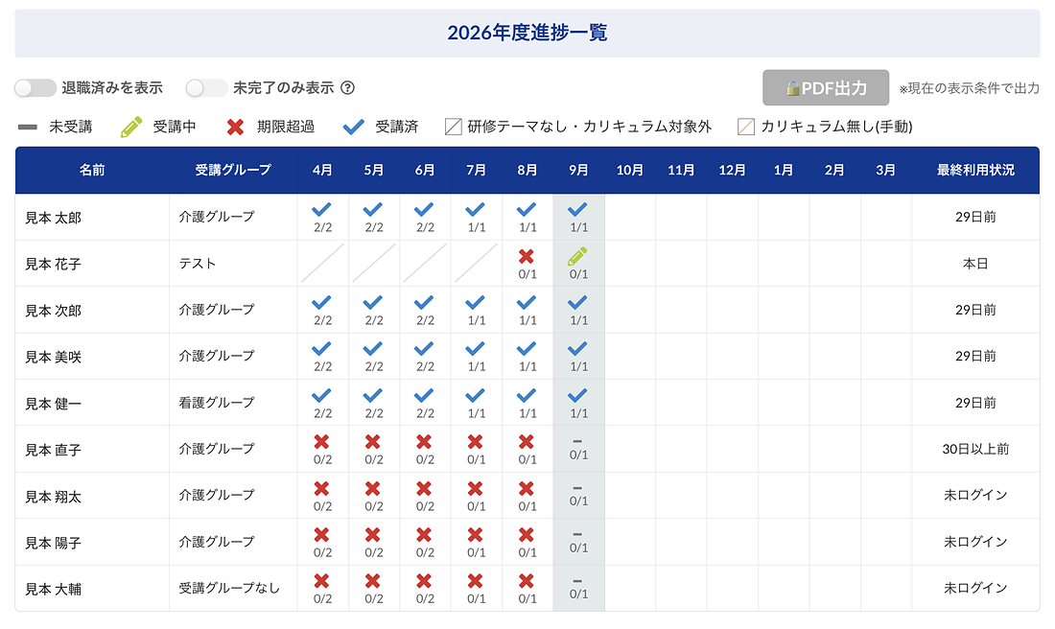Toggle the 未完了のみ表示 switch
1055x629 pixels.
click(x=206, y=88)
